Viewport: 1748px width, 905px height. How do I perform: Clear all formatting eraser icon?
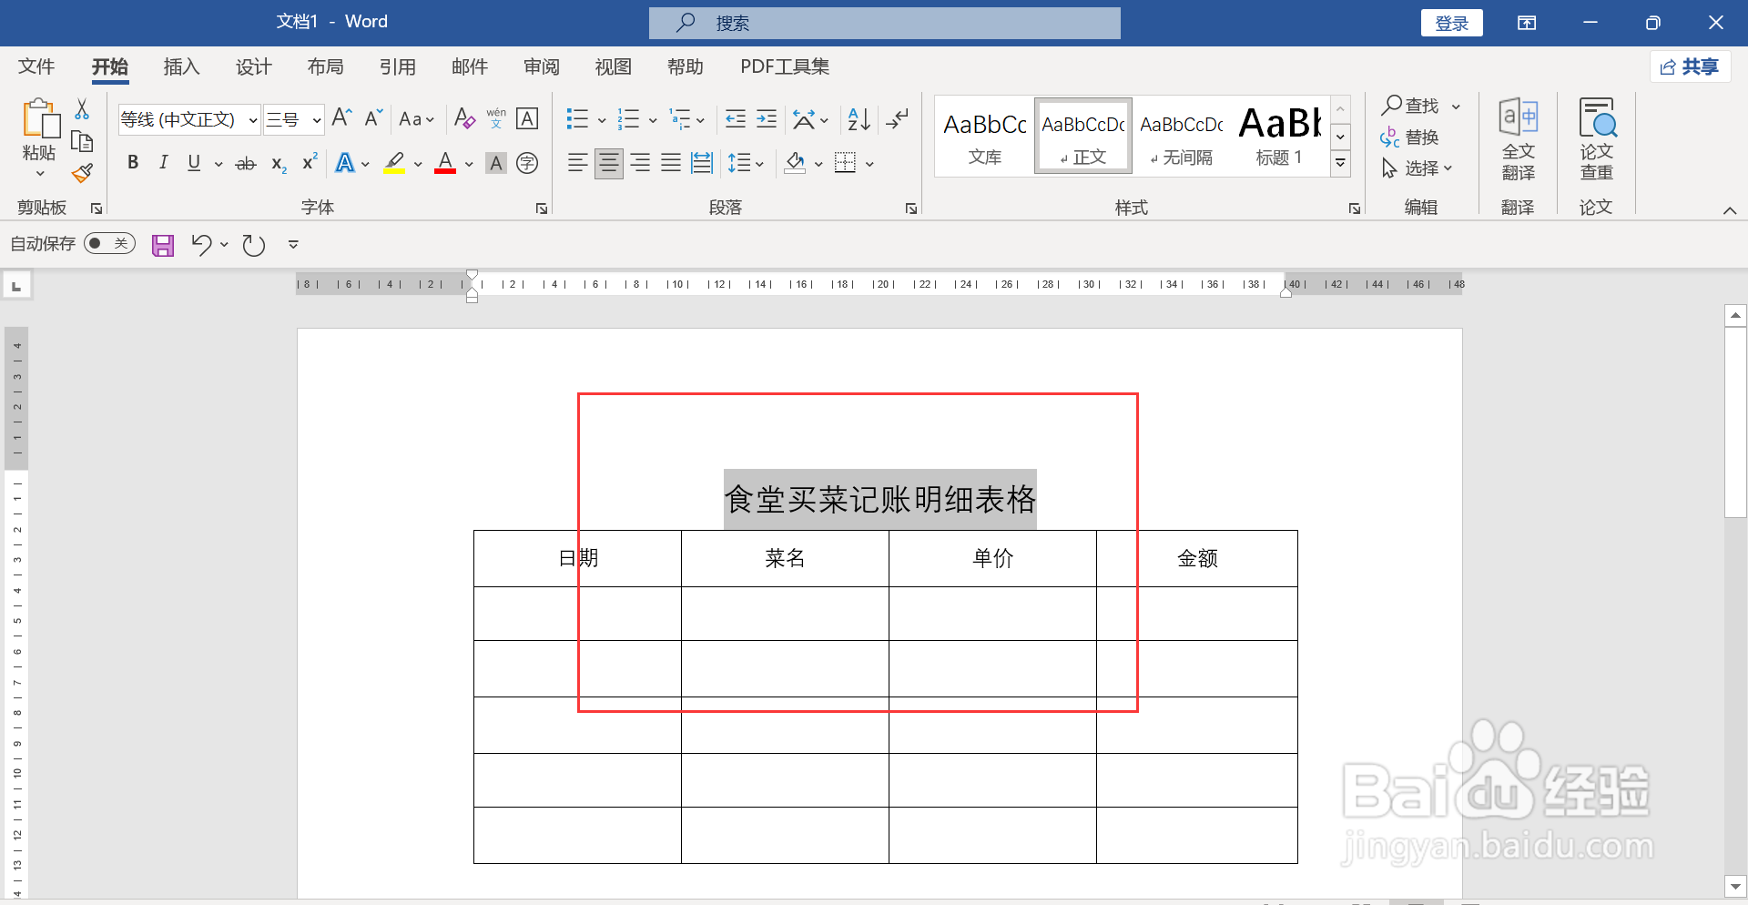pos(464,118)
